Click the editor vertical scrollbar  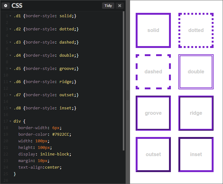pos(123,81)
